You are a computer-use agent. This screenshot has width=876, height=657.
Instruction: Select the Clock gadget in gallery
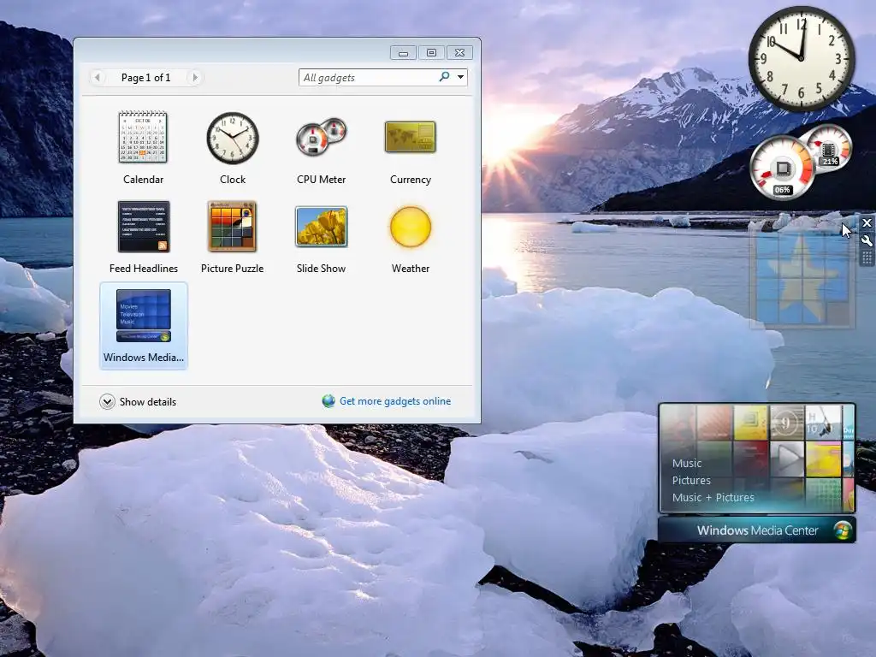click(233, 138)
